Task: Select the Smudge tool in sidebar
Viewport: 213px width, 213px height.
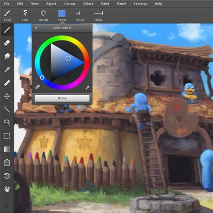Action: (7, 56)
